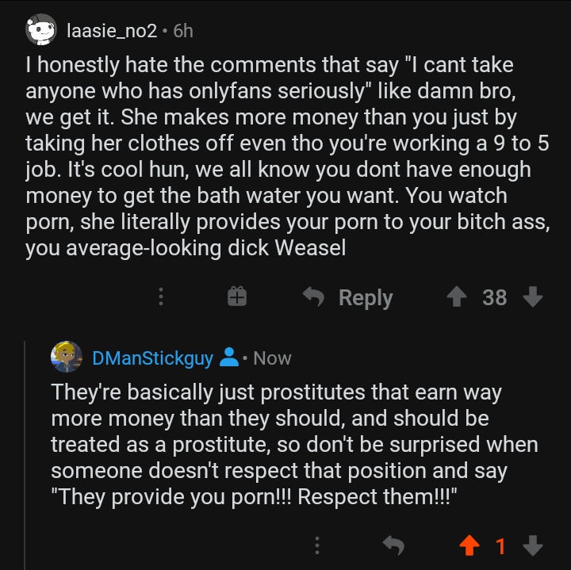Visit DManStickguy's profile via the username
This screenshot has height=570, width=571.
(x=152, y=358)
